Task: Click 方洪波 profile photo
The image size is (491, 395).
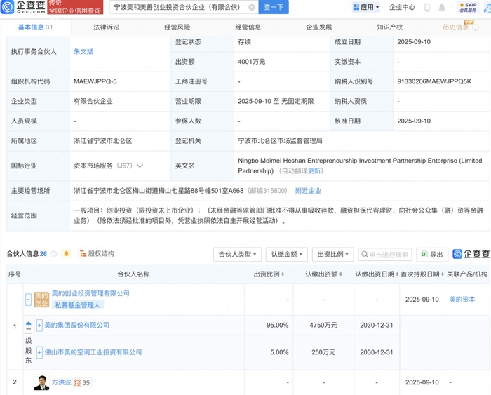Action: click(x=42, y=383)
